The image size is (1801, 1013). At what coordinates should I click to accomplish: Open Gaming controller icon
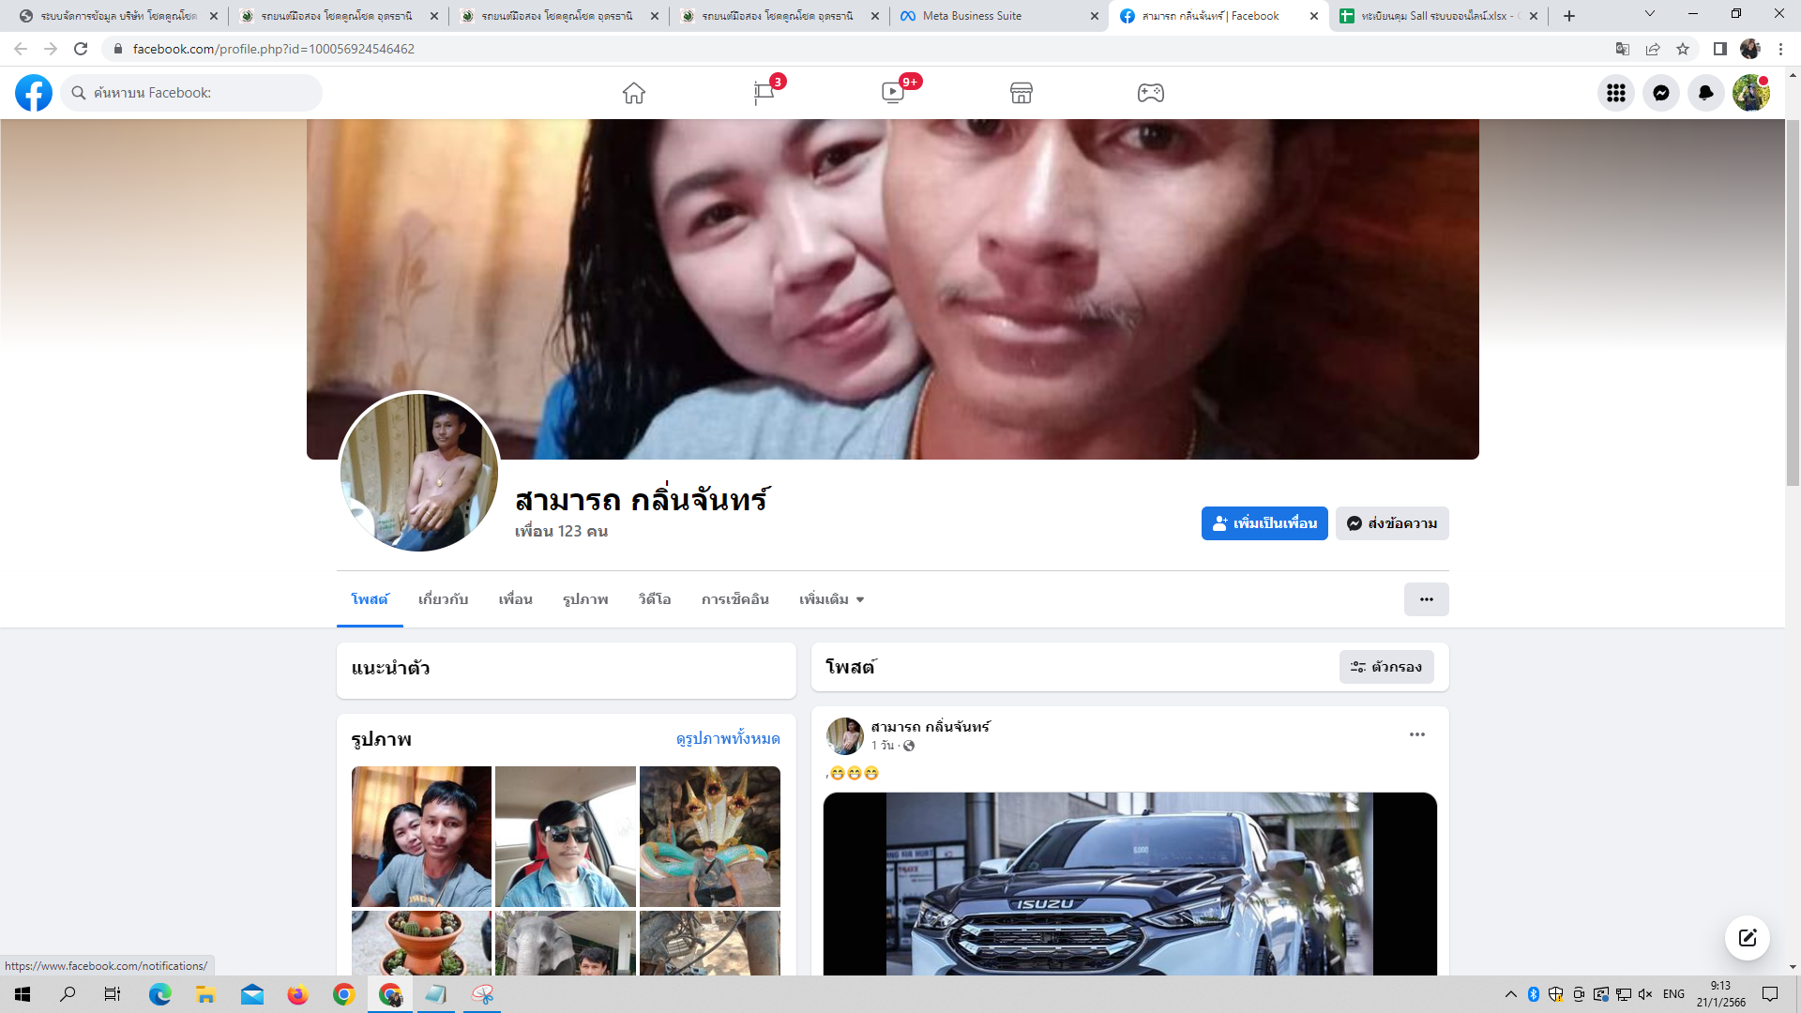[x=1151, y=93]
